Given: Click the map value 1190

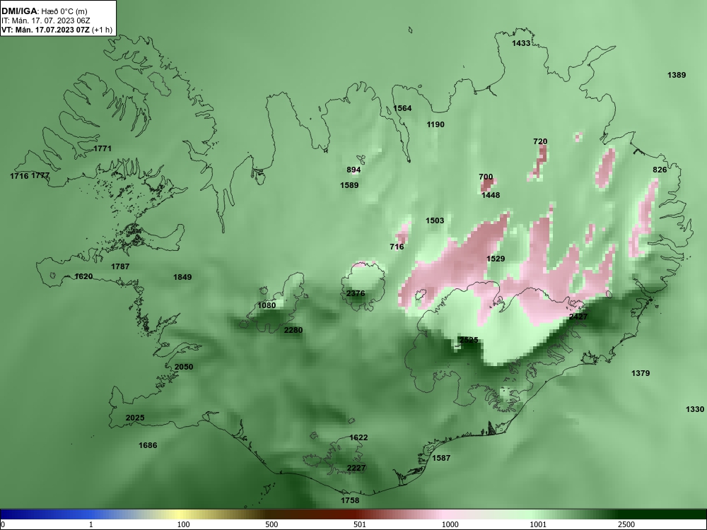Looking at the screenshot, I should pos(436,124).
